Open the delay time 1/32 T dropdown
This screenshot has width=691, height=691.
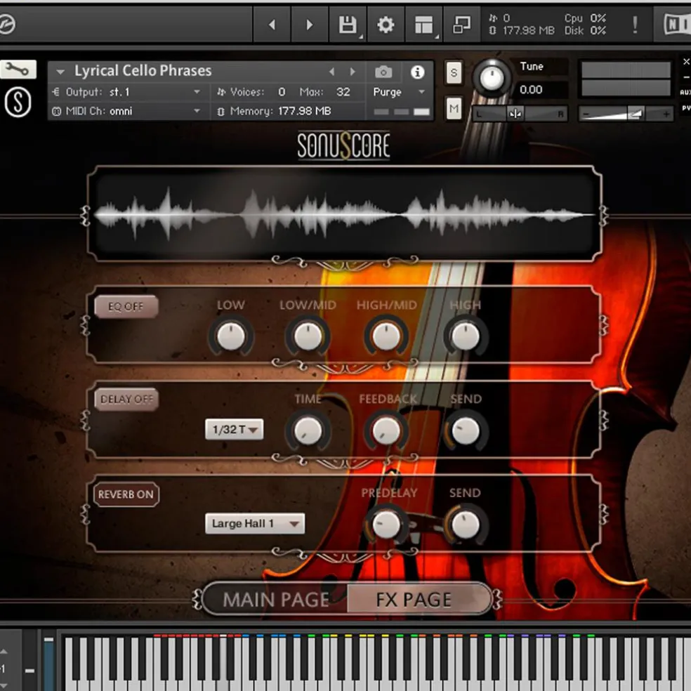235,429
